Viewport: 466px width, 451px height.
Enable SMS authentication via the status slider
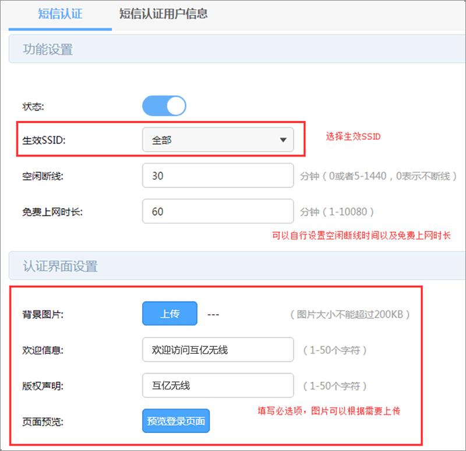[x=165, y=105]
